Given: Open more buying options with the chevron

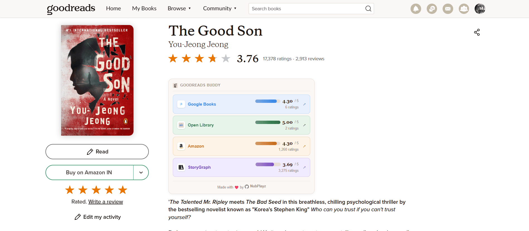Looking at the screenshot, I should (x=141, y=172).
